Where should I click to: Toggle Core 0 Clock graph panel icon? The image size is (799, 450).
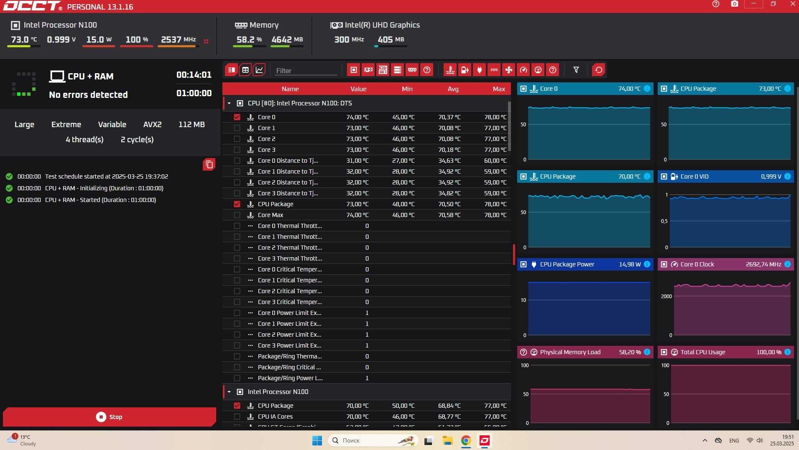point(664,264)
